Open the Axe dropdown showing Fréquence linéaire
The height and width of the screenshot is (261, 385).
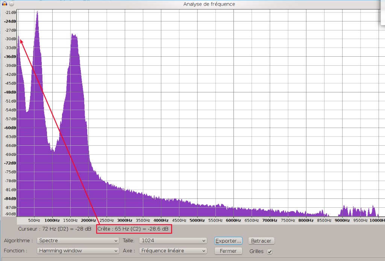tap(173, 251)
